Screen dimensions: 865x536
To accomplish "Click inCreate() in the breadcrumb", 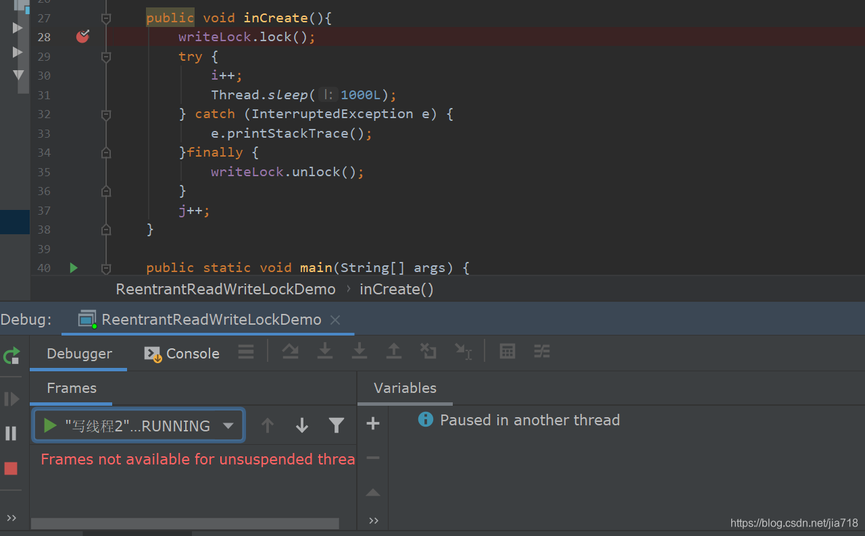I will (x=397, y=289).
